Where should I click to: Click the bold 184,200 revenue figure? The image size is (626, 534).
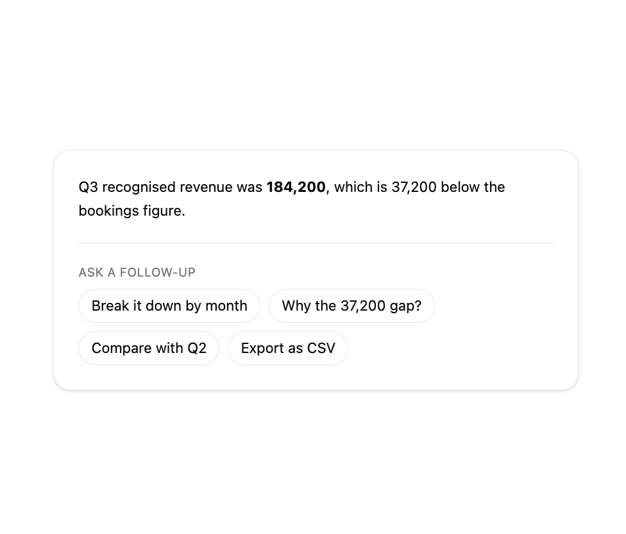click(x=296, y=187)
